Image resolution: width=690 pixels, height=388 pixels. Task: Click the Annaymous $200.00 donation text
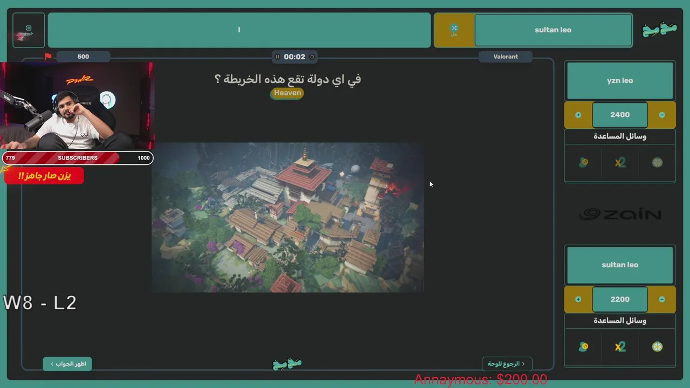click(481, 380)
